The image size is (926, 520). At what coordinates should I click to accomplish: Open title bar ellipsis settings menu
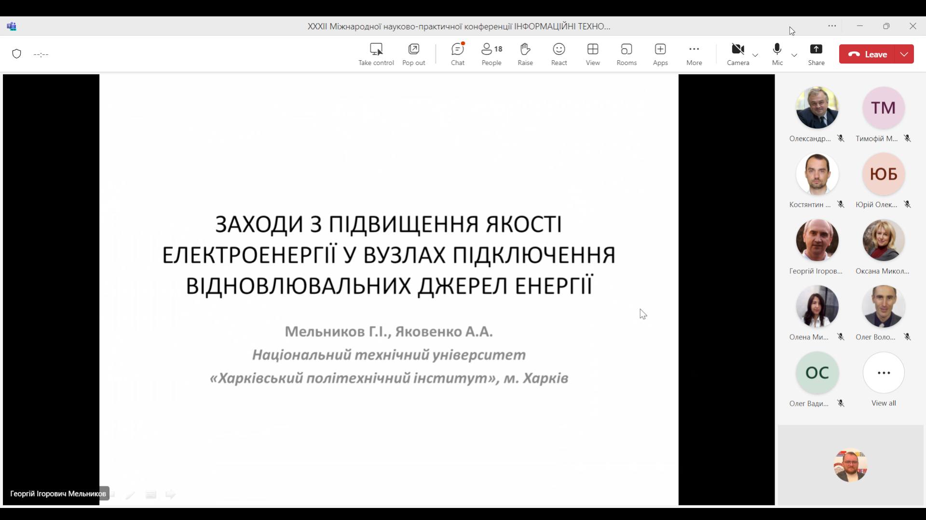tap(832, 26)
